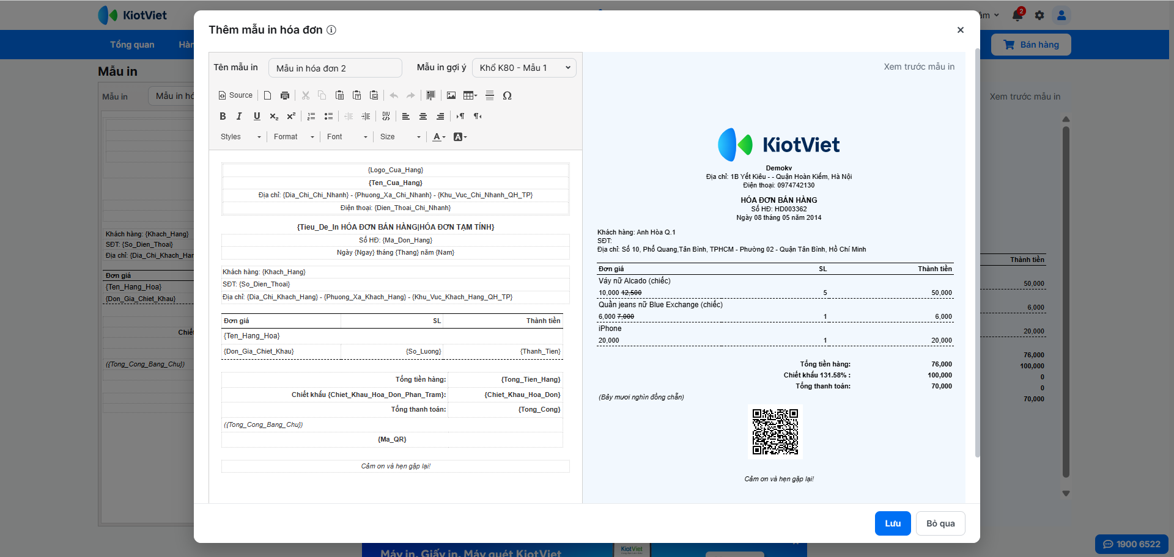Viewport: 1174px width, 557px height.
Task: Toggle numbered list
Action: [311, 116]
